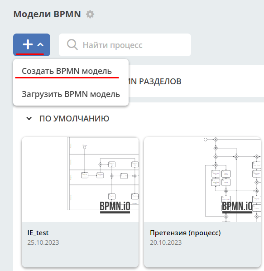Click the РАЗДЕЛОВ header text
This screenshot has width=264, height=271.
160,82
